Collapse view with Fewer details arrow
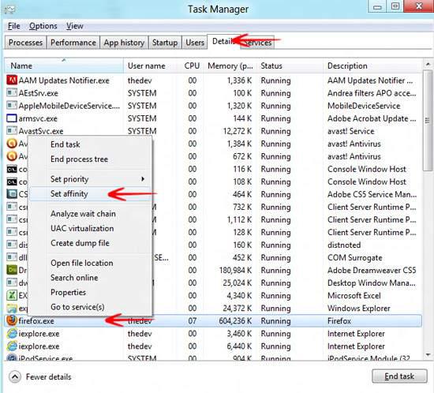The height and width of the screenshot is (393, 434). [15, 376]
